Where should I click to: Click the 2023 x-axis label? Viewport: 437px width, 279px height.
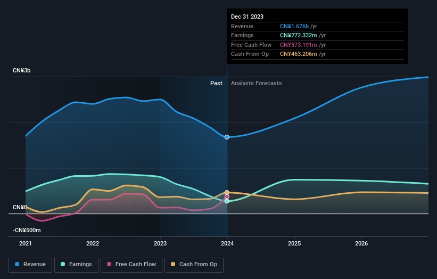(160, 243)
